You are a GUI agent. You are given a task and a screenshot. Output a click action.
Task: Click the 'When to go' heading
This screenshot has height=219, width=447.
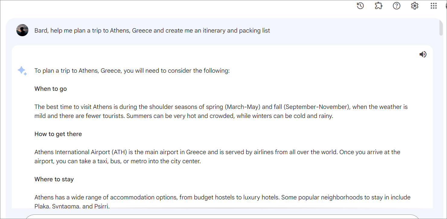tap(51, 89)
